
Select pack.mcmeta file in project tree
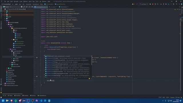[x=16, y=66]
